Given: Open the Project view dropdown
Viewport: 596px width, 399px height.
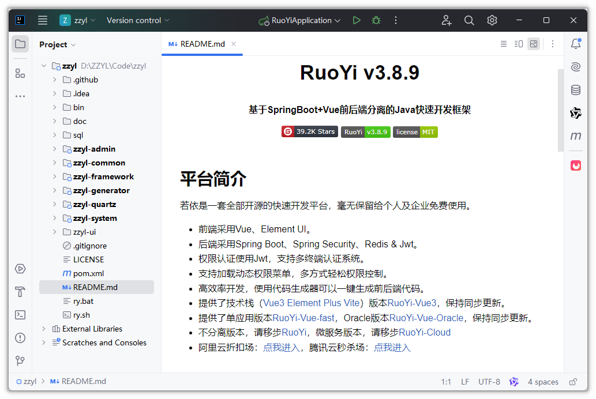Looking at the screenshot, I should click(x=57, y=44).
